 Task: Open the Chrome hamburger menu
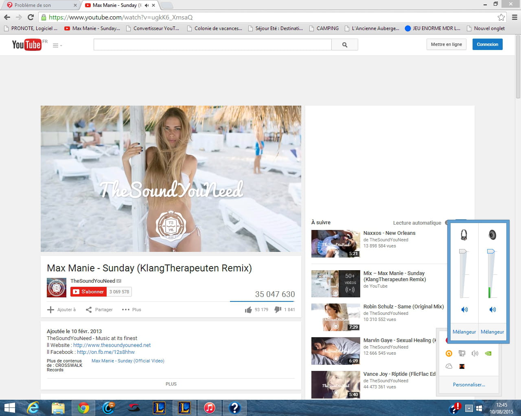click(x=514, y=17)
